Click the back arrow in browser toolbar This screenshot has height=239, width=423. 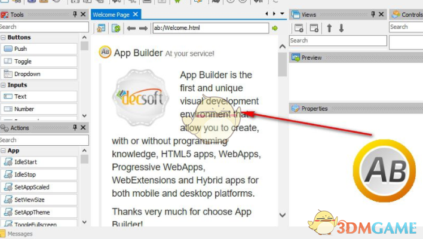pos(131,27)
